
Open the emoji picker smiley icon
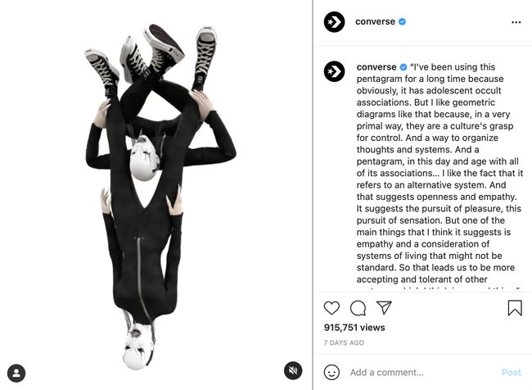[x=331, y=372]
